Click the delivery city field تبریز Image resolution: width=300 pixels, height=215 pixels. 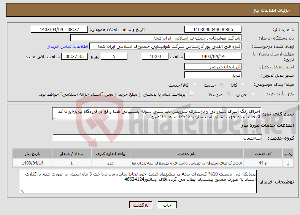pyautogui.click(x=213, y=75)
